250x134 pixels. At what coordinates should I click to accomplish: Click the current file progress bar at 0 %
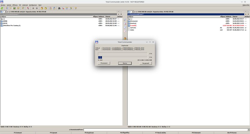123,54
